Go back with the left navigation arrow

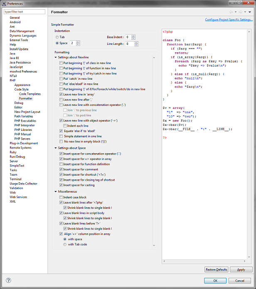(x=231, y=12)
